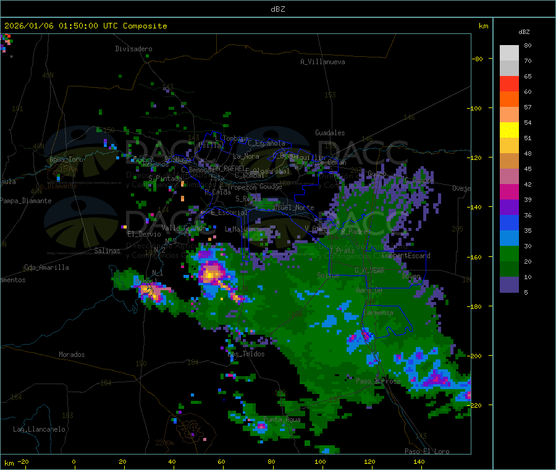Click the '60' km tick on bottom axis
Screen dimensions: 556x470
221,461
